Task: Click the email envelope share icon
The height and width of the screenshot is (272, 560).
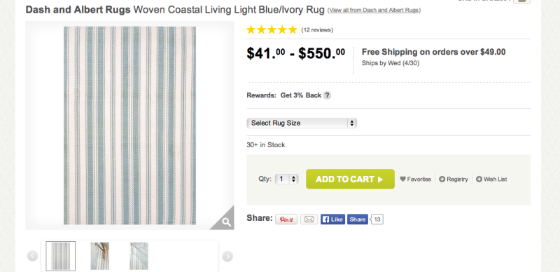Action: 309,219
